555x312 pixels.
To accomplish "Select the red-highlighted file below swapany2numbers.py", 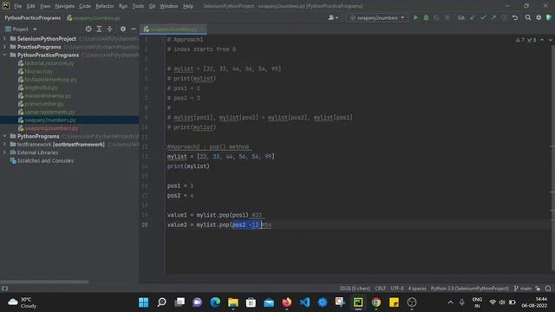I will pos(51,128).
